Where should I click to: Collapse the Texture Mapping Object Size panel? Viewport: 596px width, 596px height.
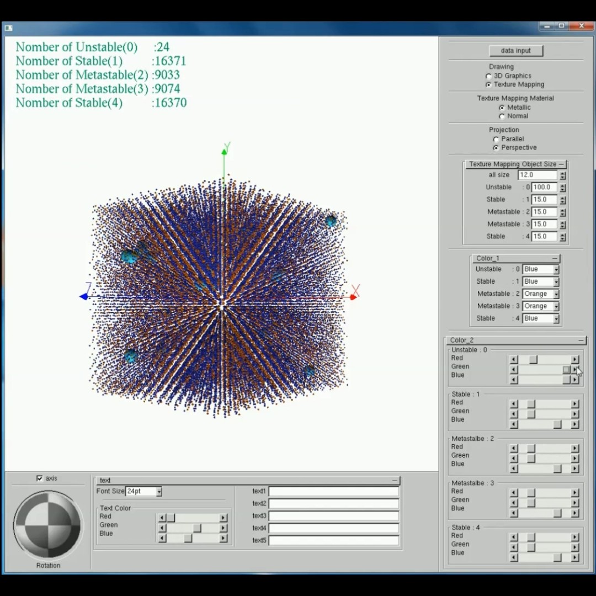(x=561, y=164)
